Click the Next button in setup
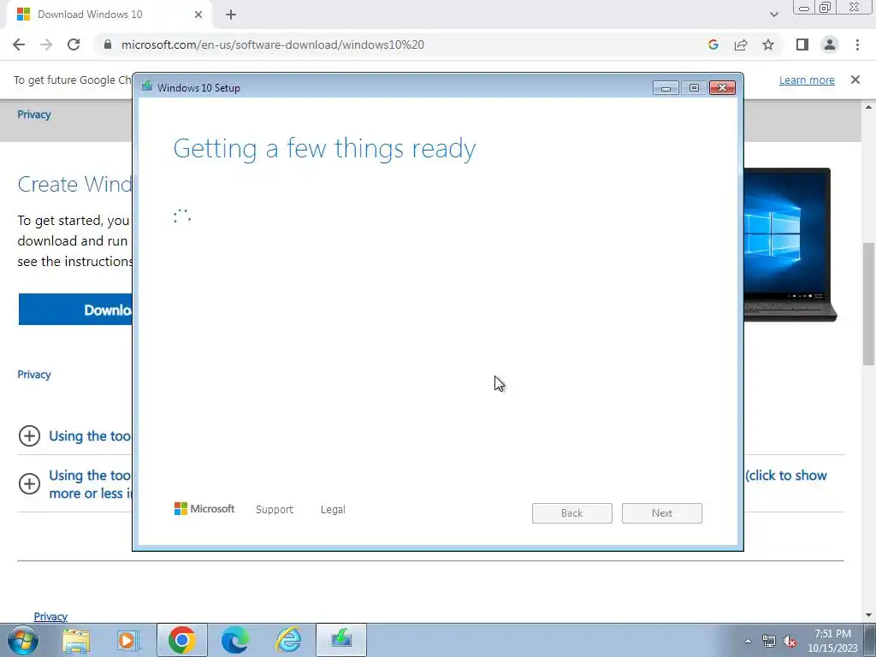876x657 pixels. click(662, 513)
